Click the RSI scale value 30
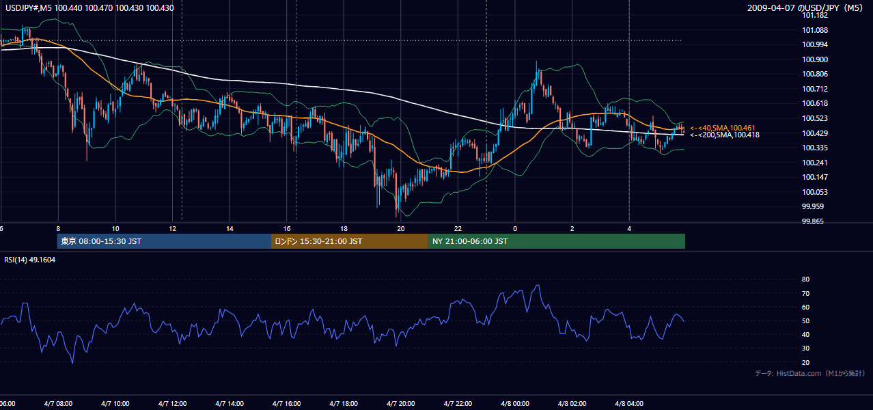 (805, 348)
